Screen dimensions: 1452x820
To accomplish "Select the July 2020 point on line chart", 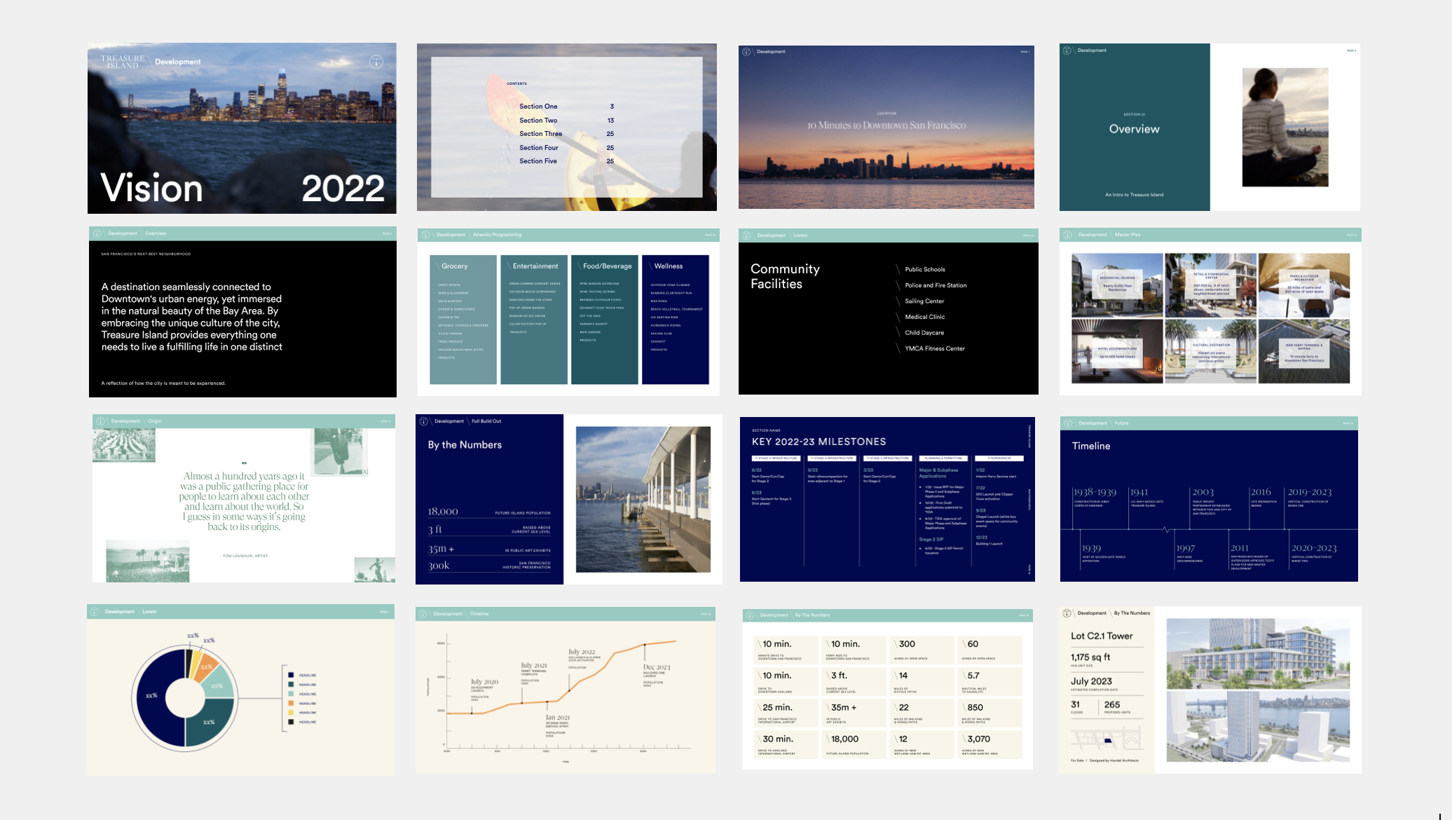I will 472,713.
